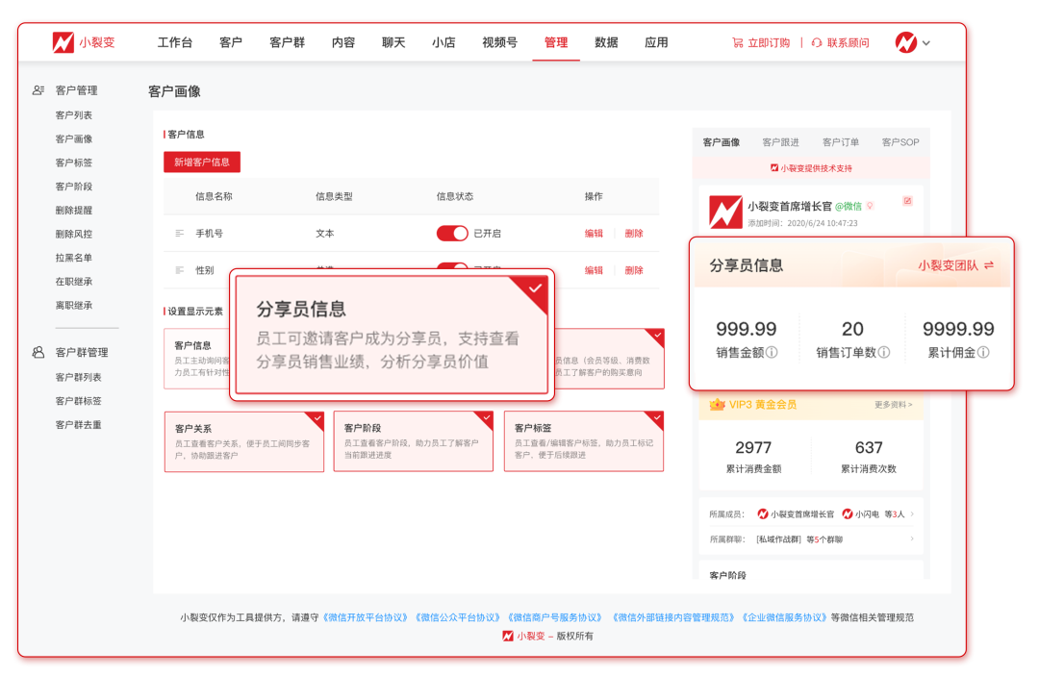Click info icon next to 销售金额
Viewport: 1039px width, 676px height.
772,353
